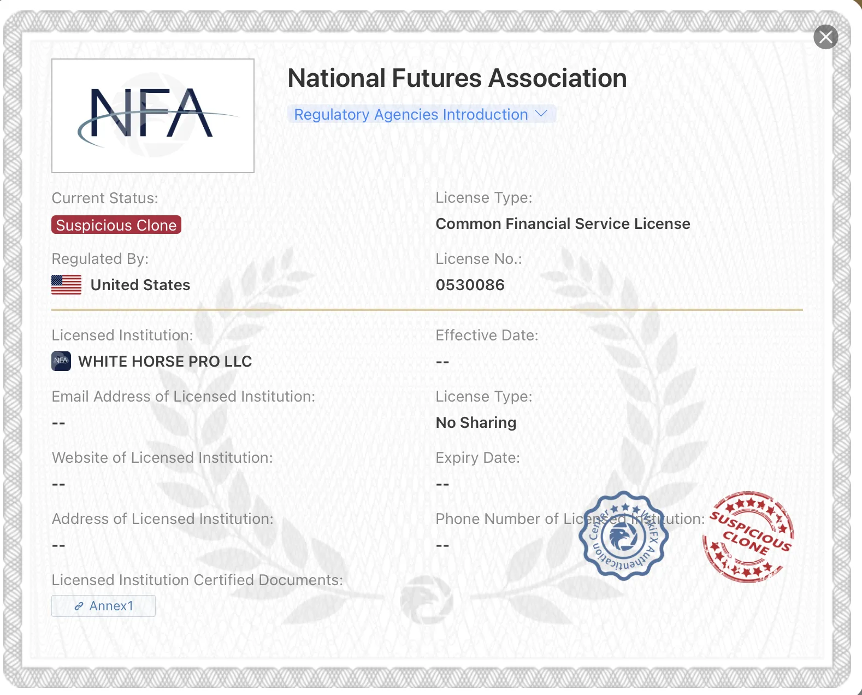Click the Licensed Institution label
This screenshot has width=862, height=695.
point(122,335)
